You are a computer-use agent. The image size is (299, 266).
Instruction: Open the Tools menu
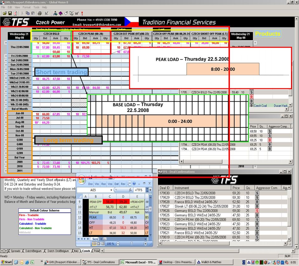point(36,7)
